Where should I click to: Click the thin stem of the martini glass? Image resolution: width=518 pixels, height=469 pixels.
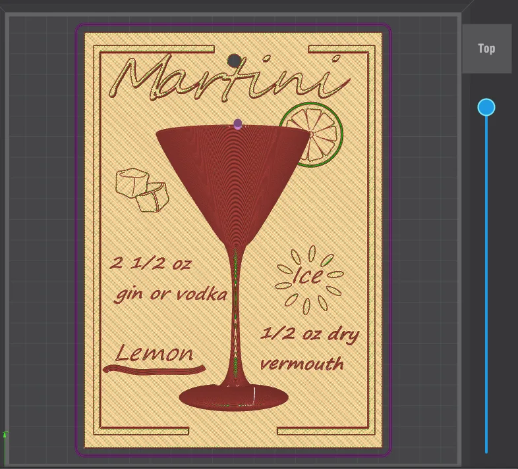(235, 309)
